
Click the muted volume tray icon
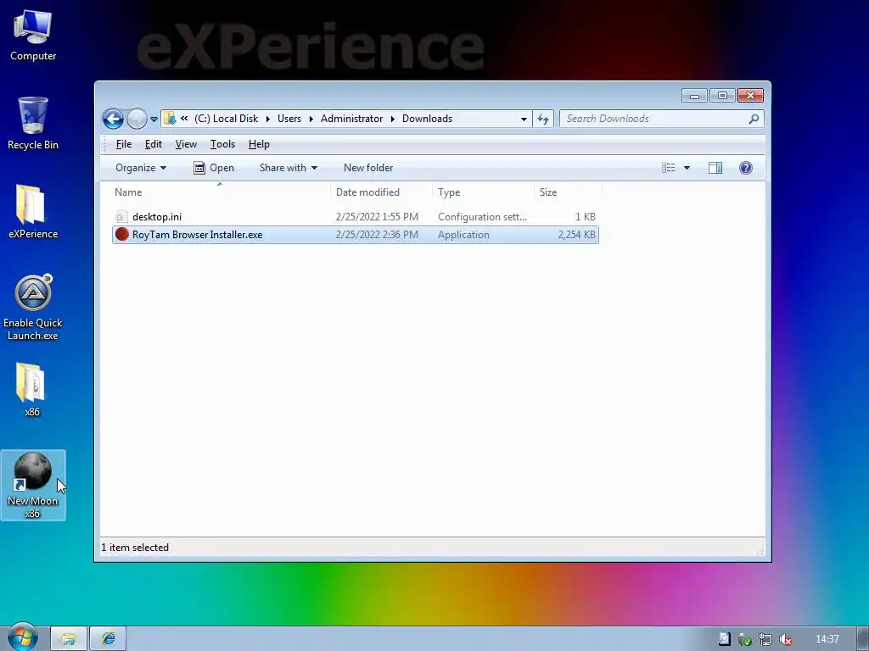click(785, 639)
